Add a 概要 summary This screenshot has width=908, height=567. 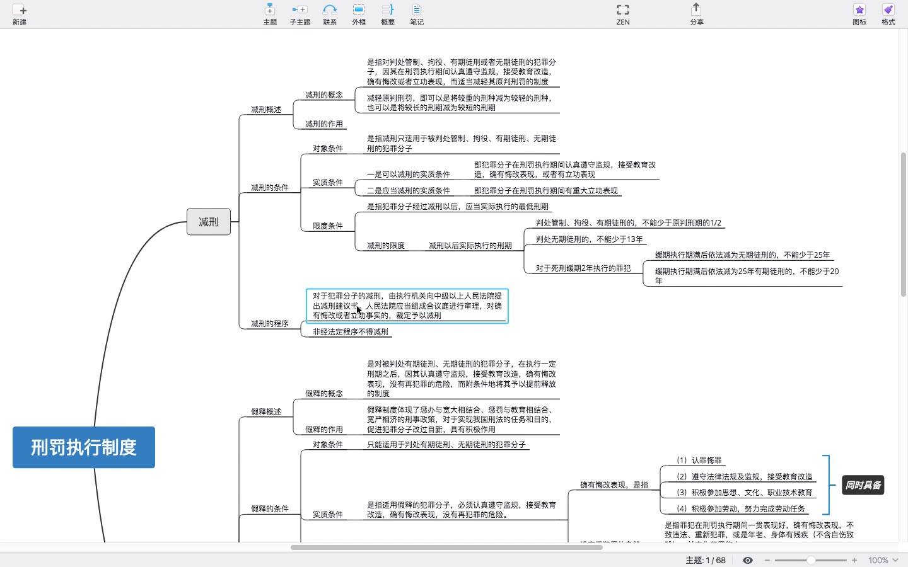pos(388,14)
